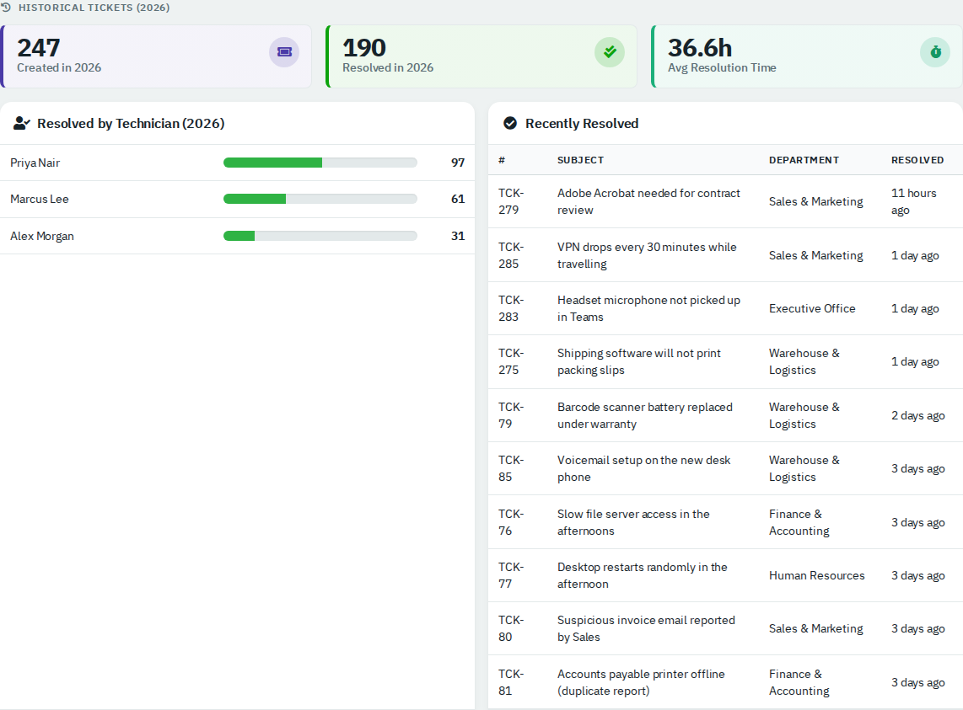Click the SUBJECT column header
Viewport: 963px width, 710px height.
coord(580,160)
